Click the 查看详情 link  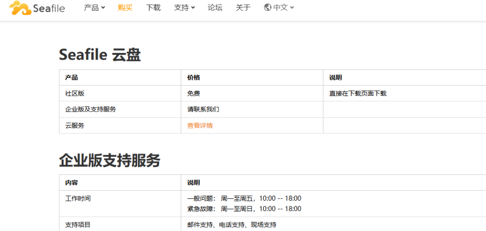[x=200, y=125]
